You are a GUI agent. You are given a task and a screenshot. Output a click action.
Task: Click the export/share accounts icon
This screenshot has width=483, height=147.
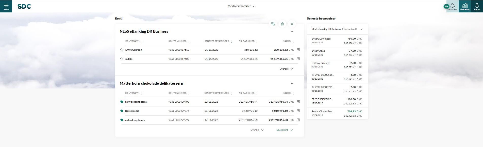click(x=282, y=24)
